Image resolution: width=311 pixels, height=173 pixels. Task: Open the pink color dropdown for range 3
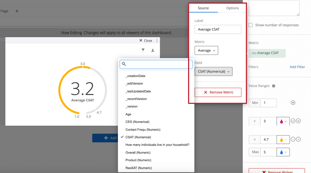(283, 121)
